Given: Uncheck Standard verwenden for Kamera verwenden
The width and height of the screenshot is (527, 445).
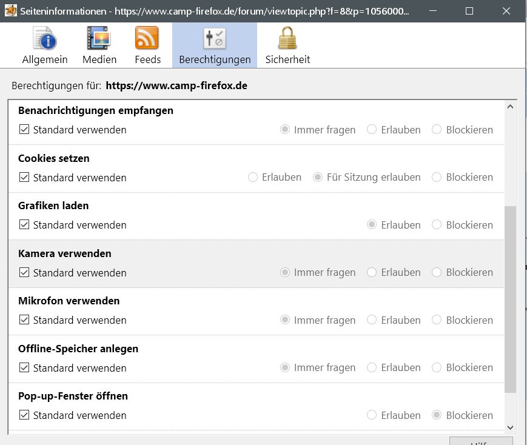Looking at the screenshot, I should click(x=24, y=272).
